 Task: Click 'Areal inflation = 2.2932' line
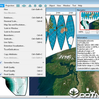(x=86, y=61)
